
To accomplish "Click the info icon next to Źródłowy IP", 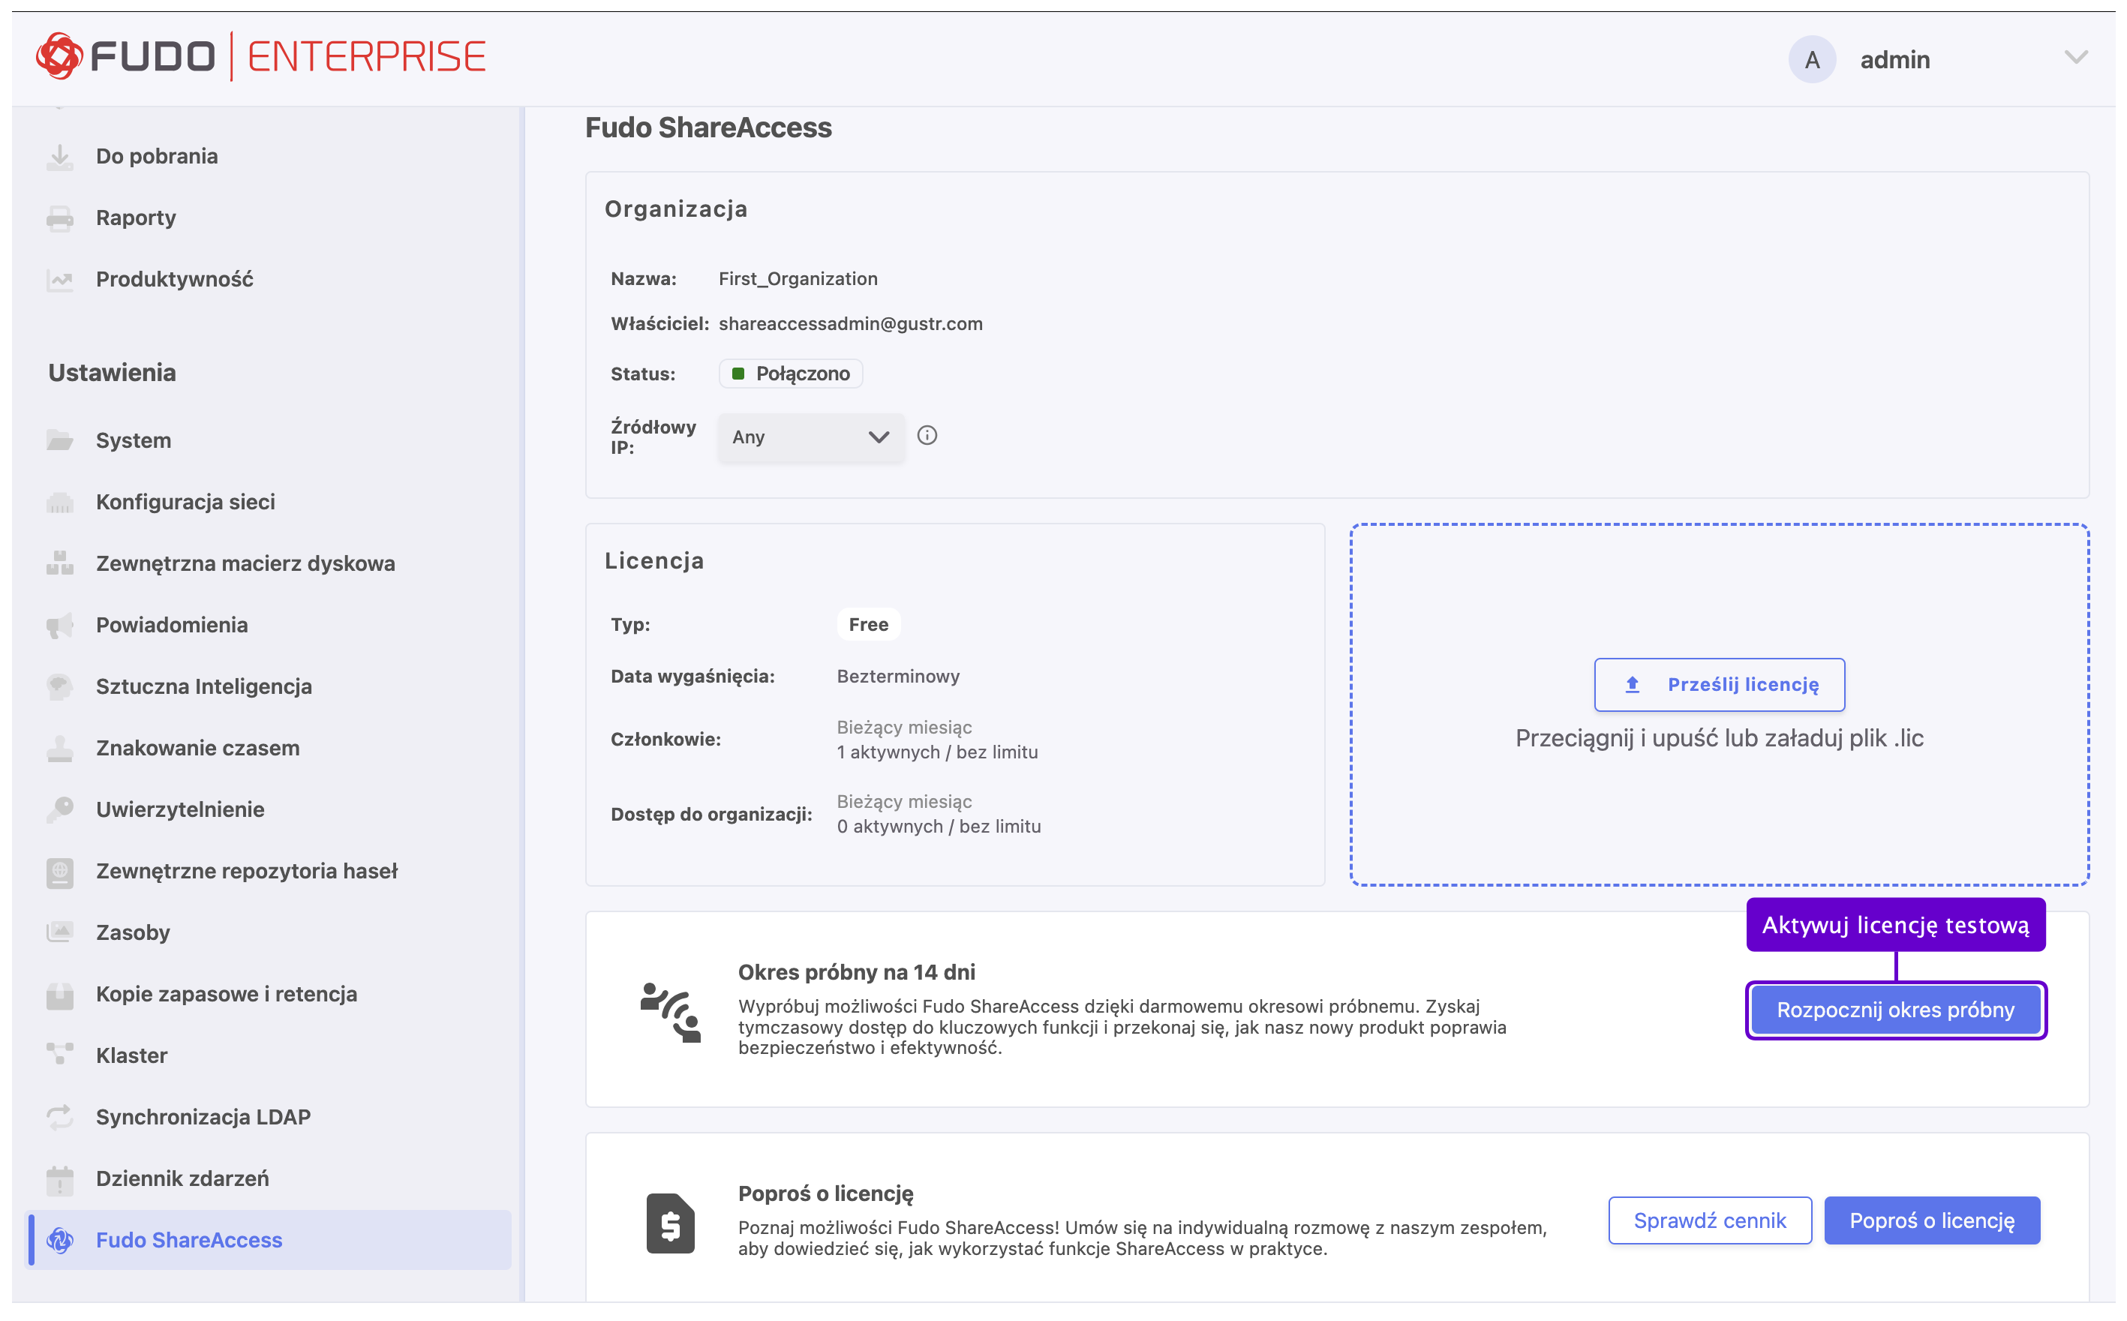I will [x=927, y=436].
